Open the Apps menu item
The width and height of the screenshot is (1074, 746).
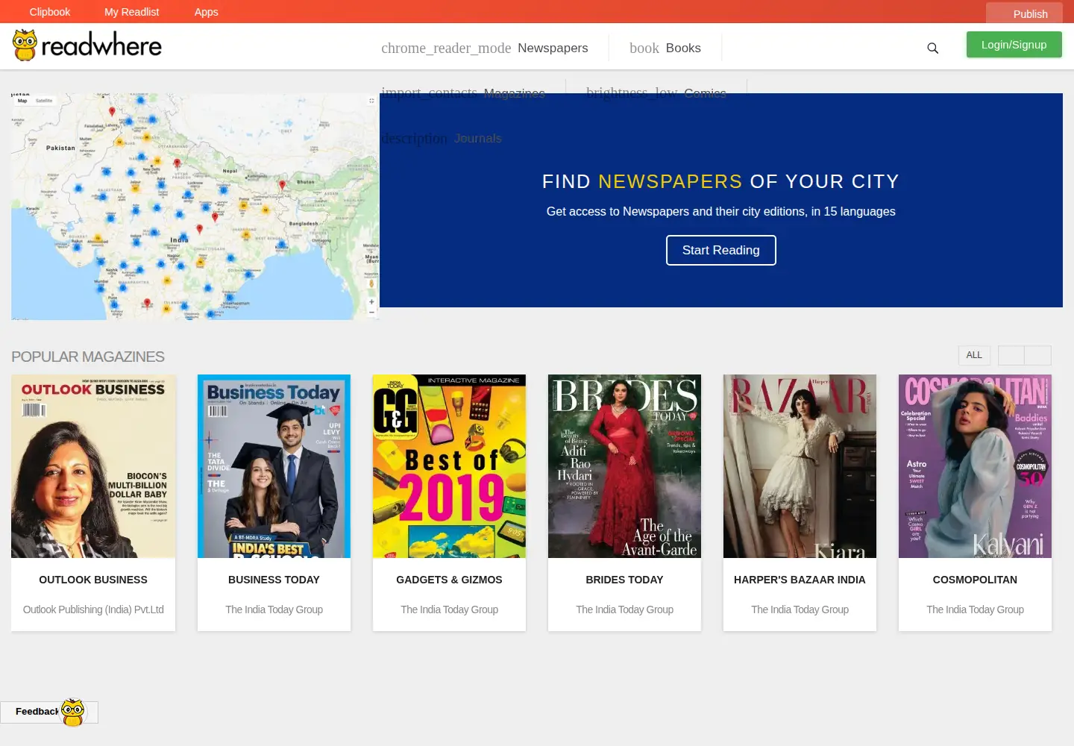point(206,12)
